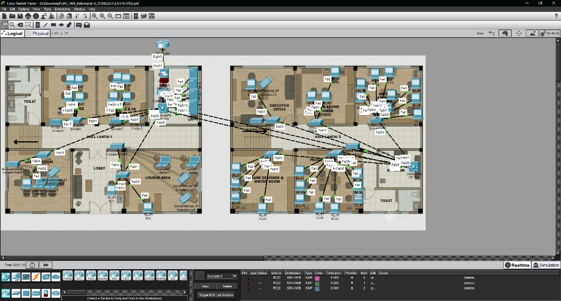The width and height of the screenshot is (561, 301).
Task: Pick the Delete tool
Action: point(20,25)
